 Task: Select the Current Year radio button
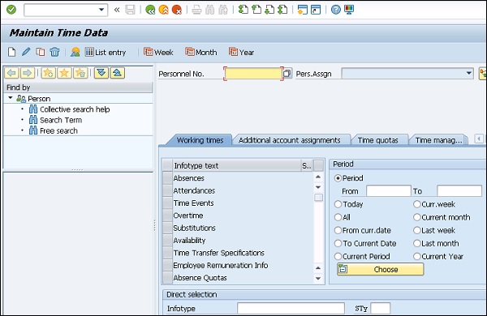[x=417, y=257]
